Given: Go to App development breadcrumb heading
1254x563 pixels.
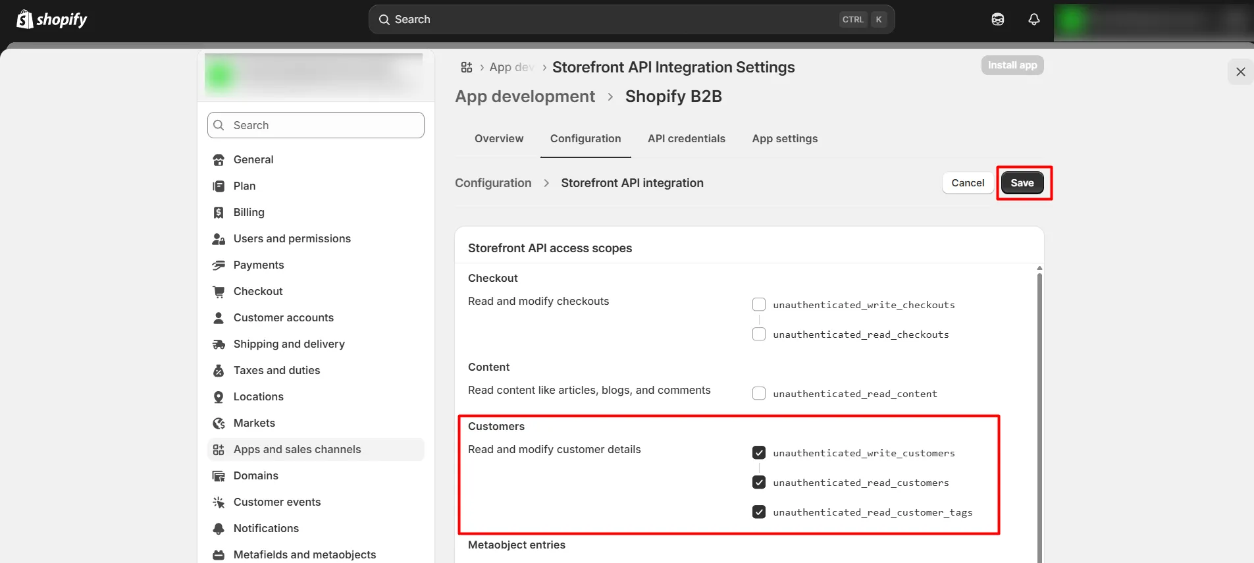Looking at the screenshot, I should [525, 97].
